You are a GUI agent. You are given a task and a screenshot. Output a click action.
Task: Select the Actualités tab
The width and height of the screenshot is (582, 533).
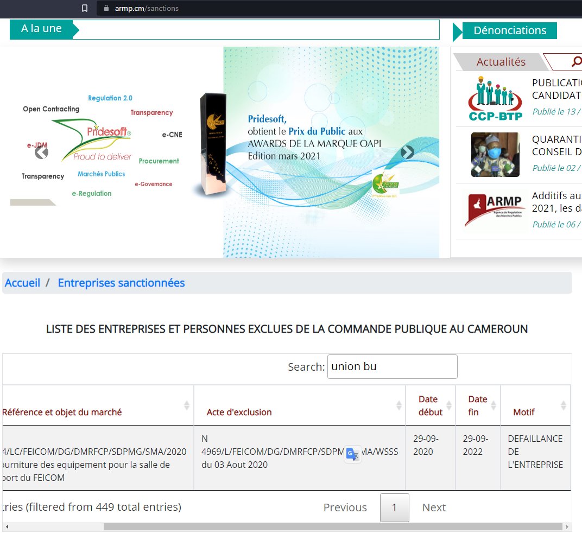[501, 62]
